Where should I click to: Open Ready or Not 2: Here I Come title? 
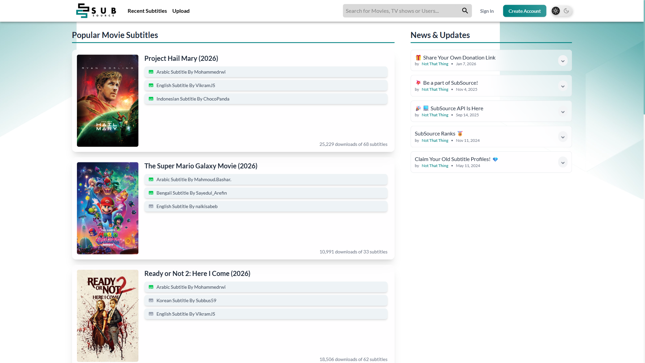197,274
